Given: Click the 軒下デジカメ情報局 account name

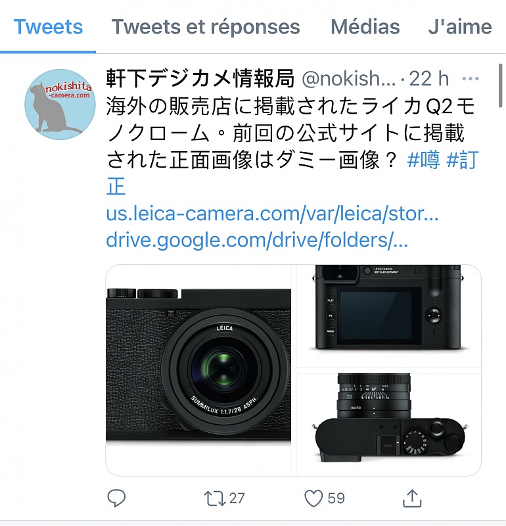Looking at the screenshot, I should click(200, 78).
